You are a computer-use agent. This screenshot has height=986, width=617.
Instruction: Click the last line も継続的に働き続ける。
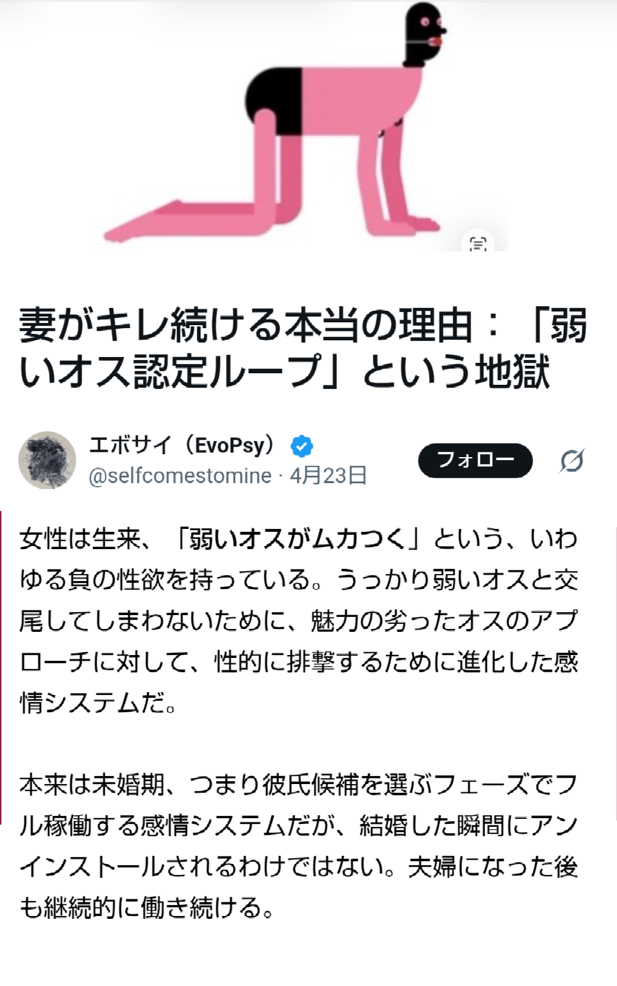[147, 908]
